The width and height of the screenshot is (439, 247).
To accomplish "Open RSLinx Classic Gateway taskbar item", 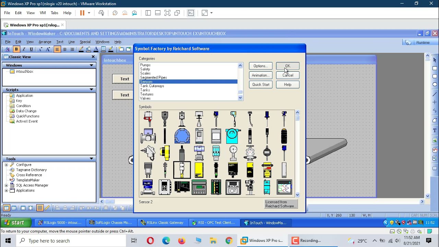I will [162, 223].
